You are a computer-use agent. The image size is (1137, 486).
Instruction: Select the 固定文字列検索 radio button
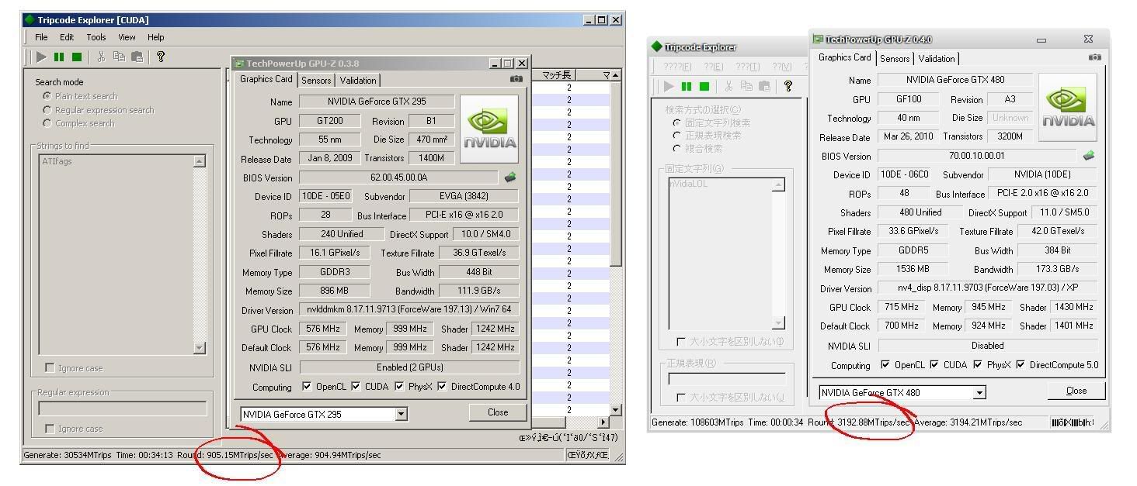(677, 123)
